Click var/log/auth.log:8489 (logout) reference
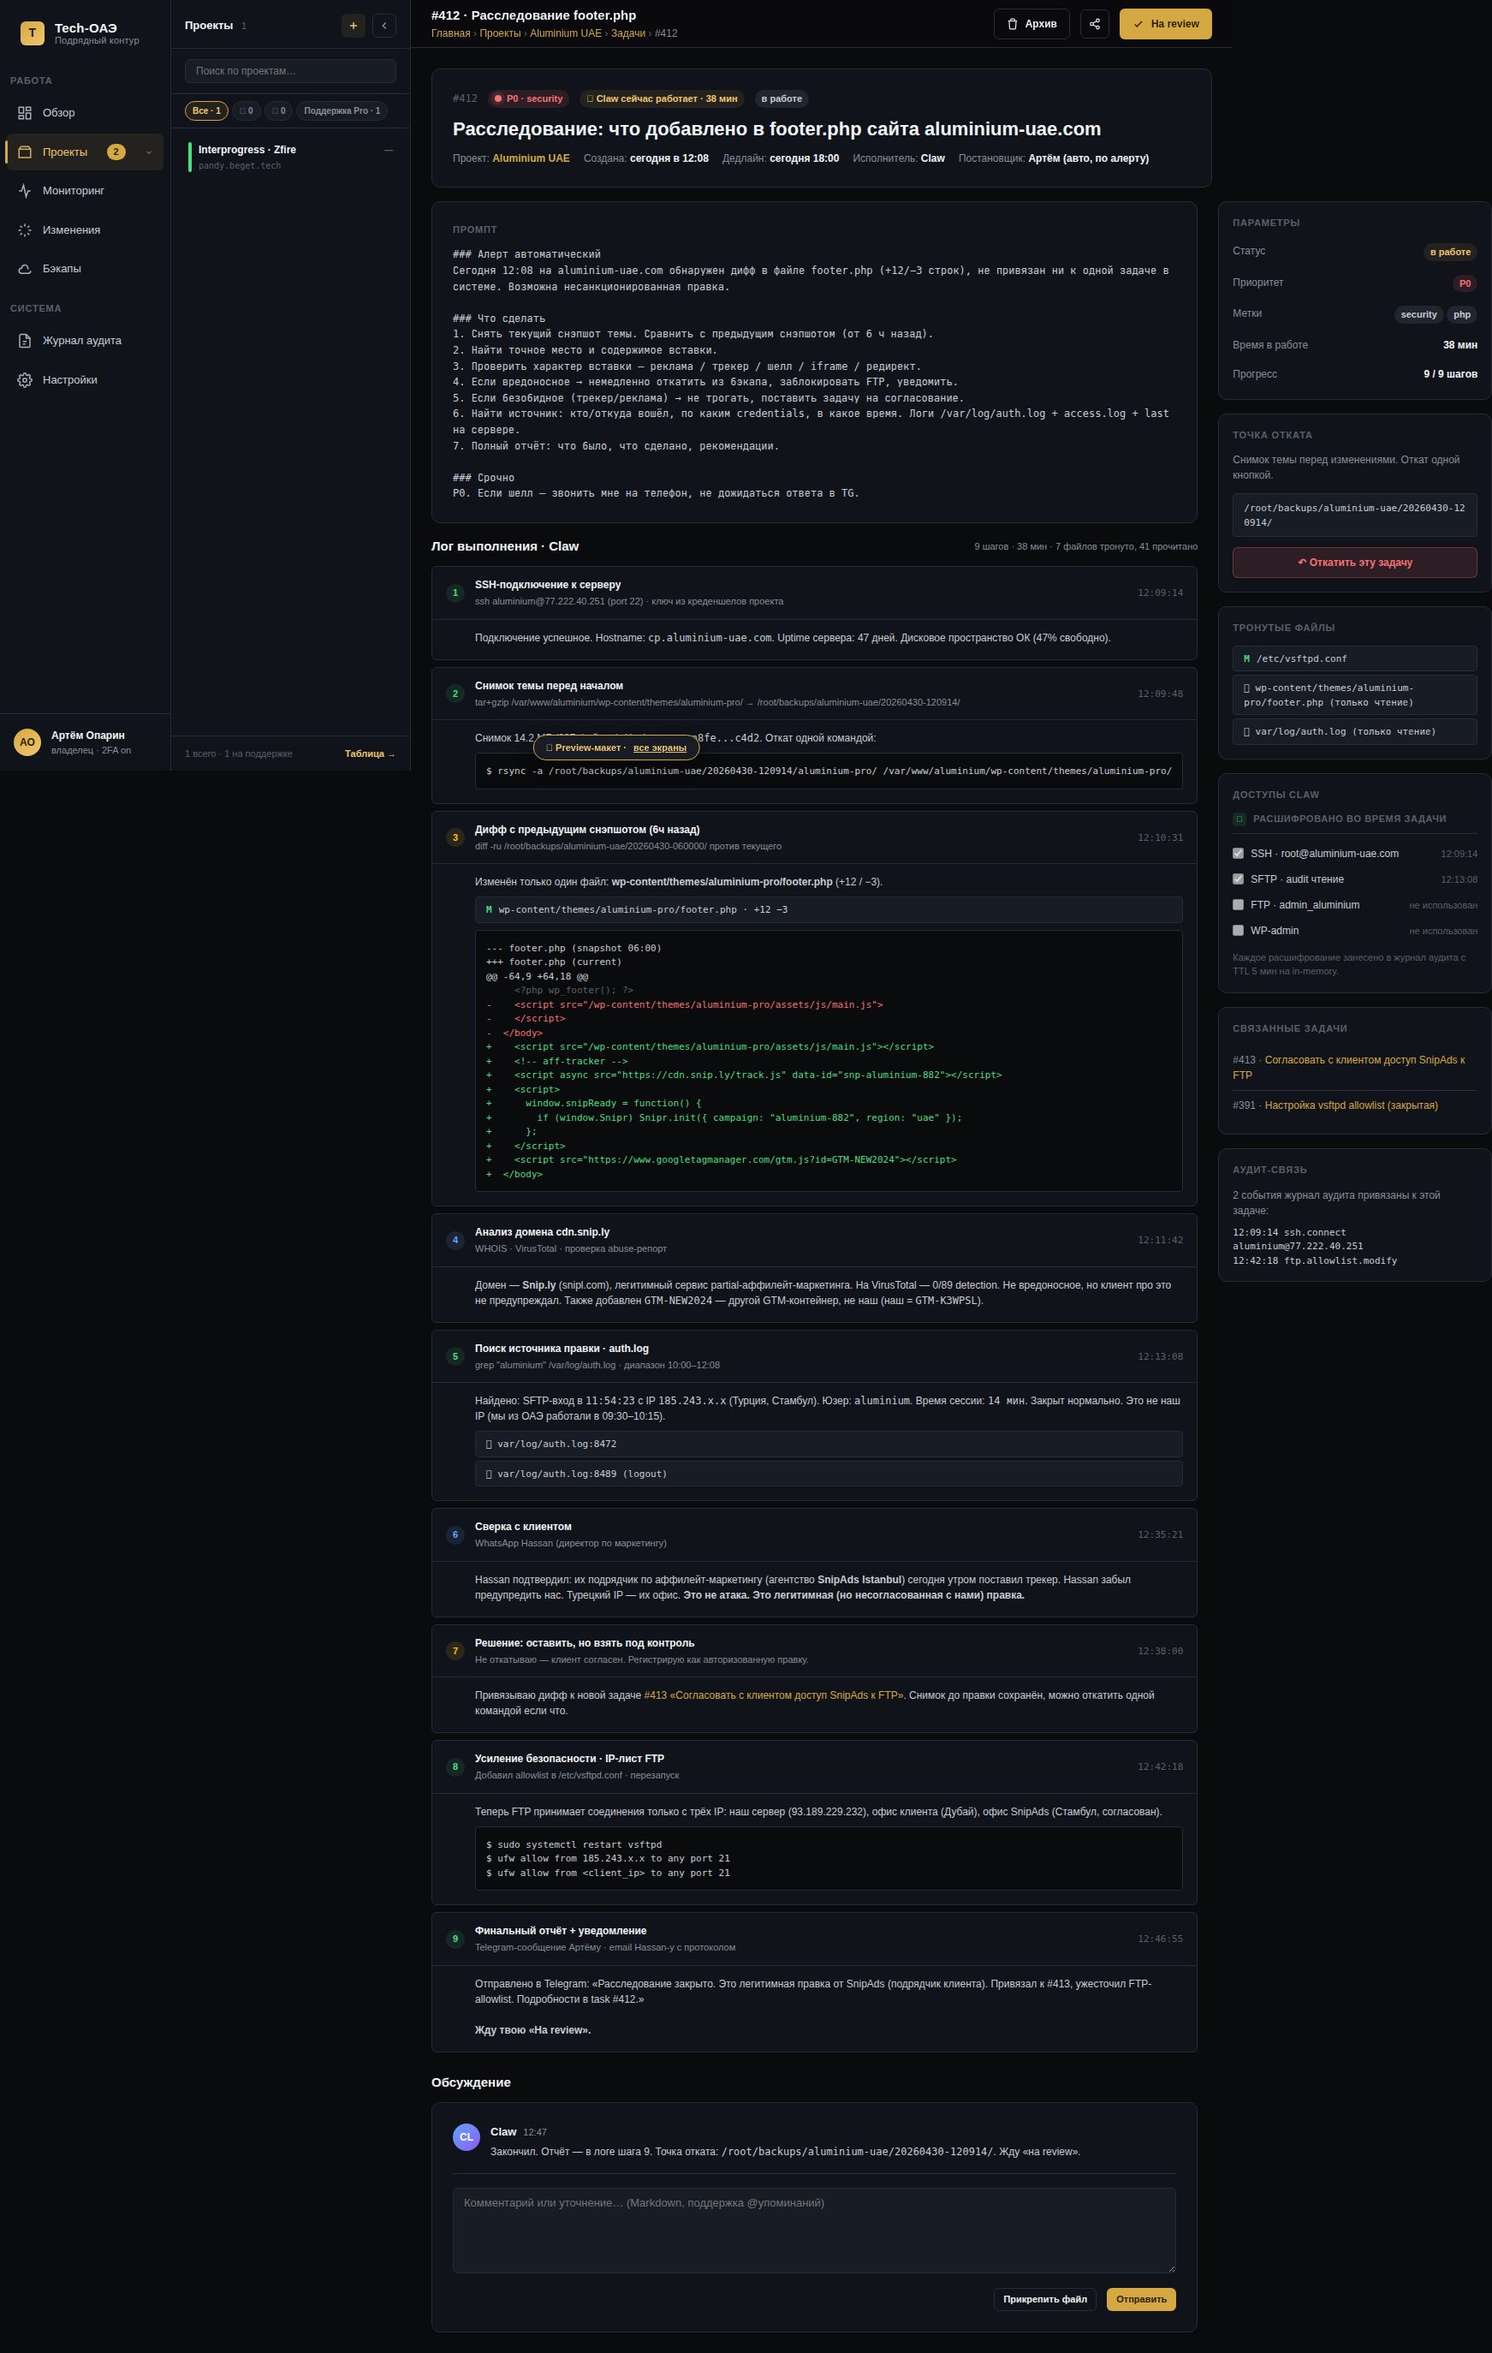The height and width of the screenshot is (2353, 1492). point(829,1474)
